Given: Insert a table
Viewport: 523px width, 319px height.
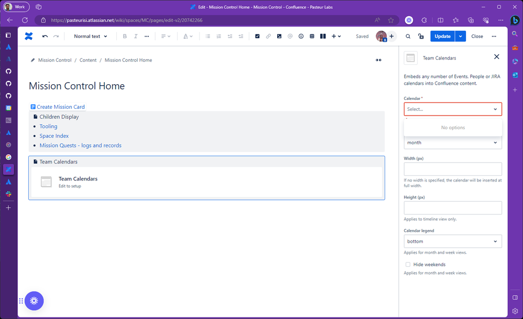Looking at the screenshot, I should (312, 36).
